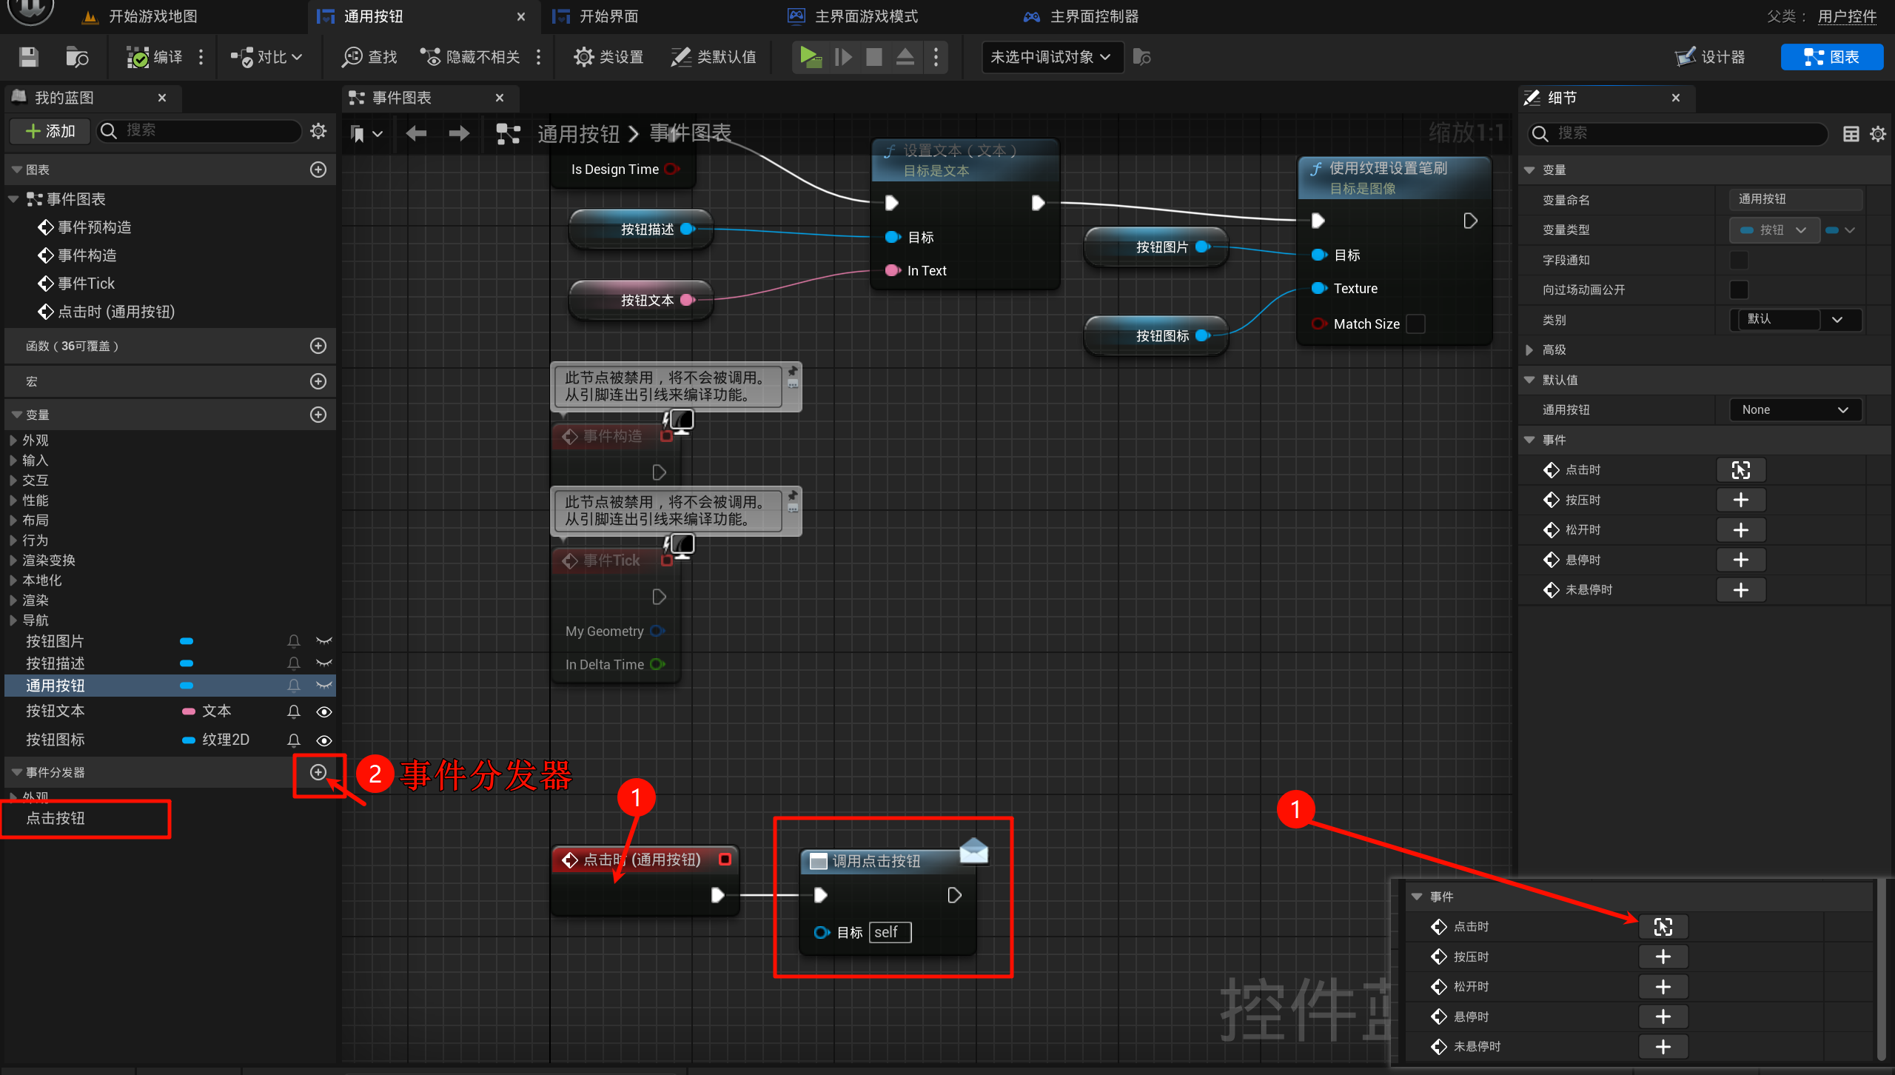Image resolution: width=1895 pixels, height=1075 pixels.
Task: Toggle visibility eye for 按钮文本 variable
Action: [323, 711]
